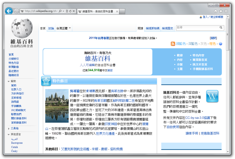Click the vertical scrollbar thumb
The width and height of the screenshot is (235, 159).
pyautogui.click(x=228, y=34)
